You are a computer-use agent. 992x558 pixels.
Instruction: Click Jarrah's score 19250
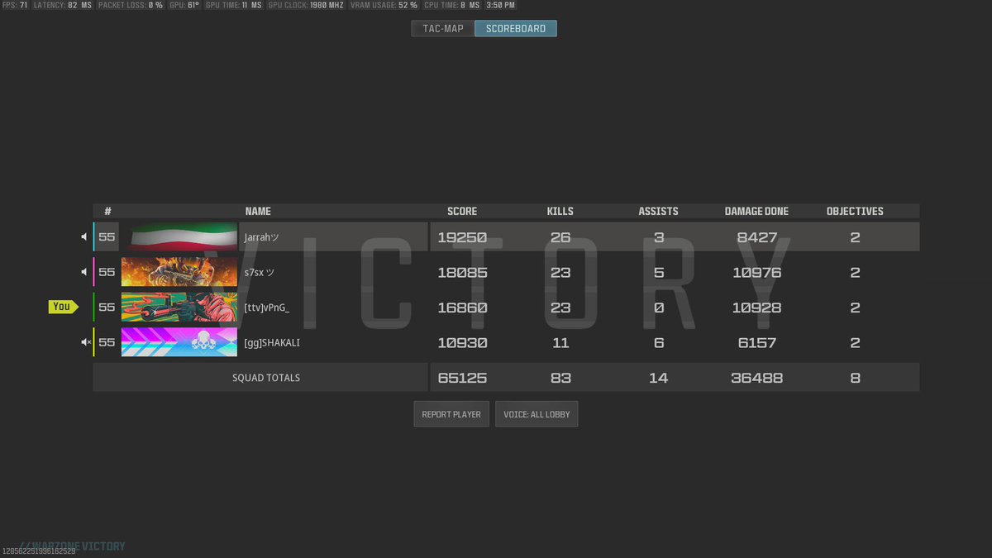pos(462,237)
